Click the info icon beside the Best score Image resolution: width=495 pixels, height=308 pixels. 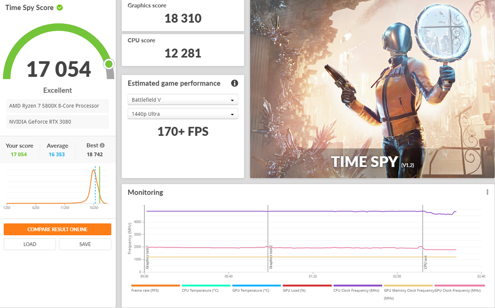pos(102,146)
